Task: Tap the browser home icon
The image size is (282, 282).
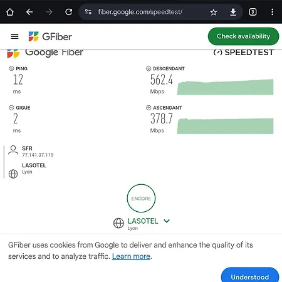Action: 10,12
